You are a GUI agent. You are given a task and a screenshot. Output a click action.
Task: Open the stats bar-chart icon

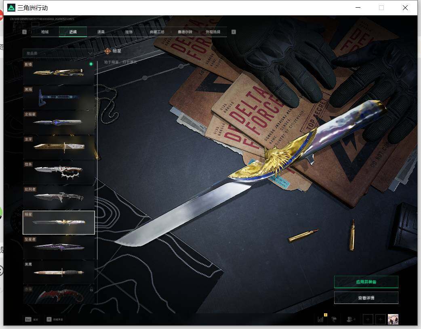(320, 319)
